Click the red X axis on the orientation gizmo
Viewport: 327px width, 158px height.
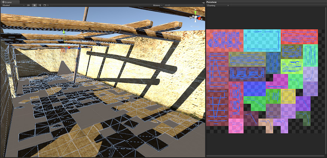(200, 18)
